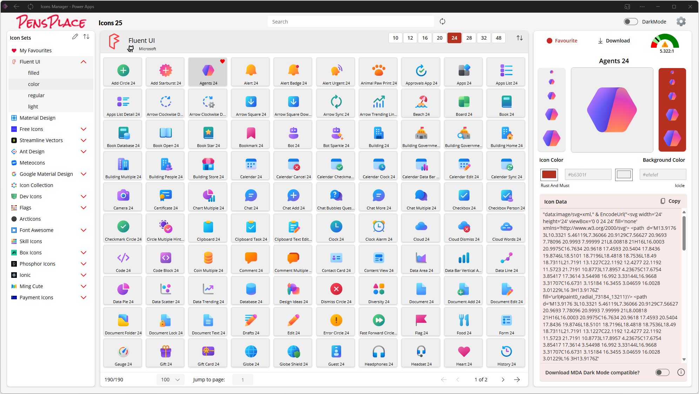Enable Download MDA Dark Mode compatible toggle
The height and width of the screenshot is (394, 699).
coord(662,372)
